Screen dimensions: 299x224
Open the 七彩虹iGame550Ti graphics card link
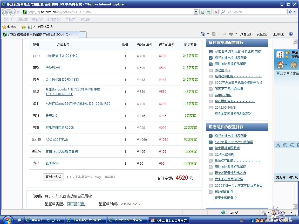coord(78,104)
